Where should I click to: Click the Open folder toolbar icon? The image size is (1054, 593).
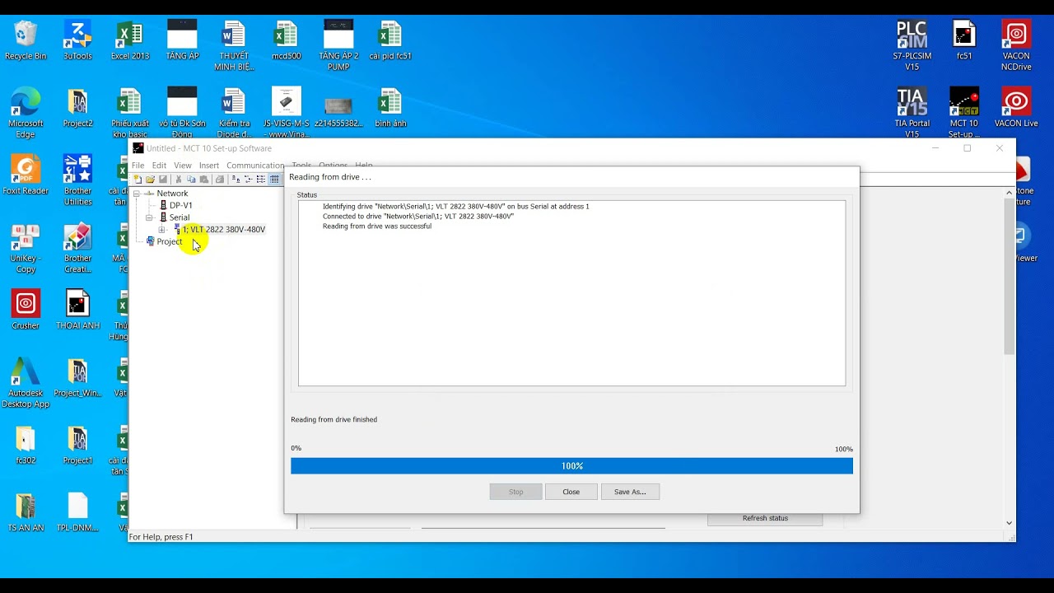(x=150, y=179)
